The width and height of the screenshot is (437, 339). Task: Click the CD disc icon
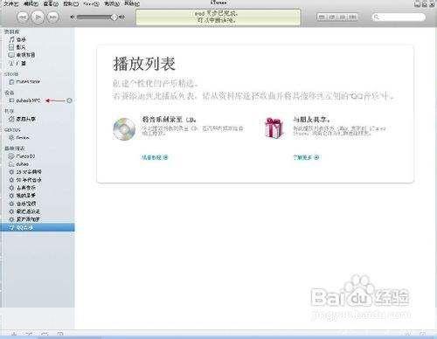tap(124, 129)
